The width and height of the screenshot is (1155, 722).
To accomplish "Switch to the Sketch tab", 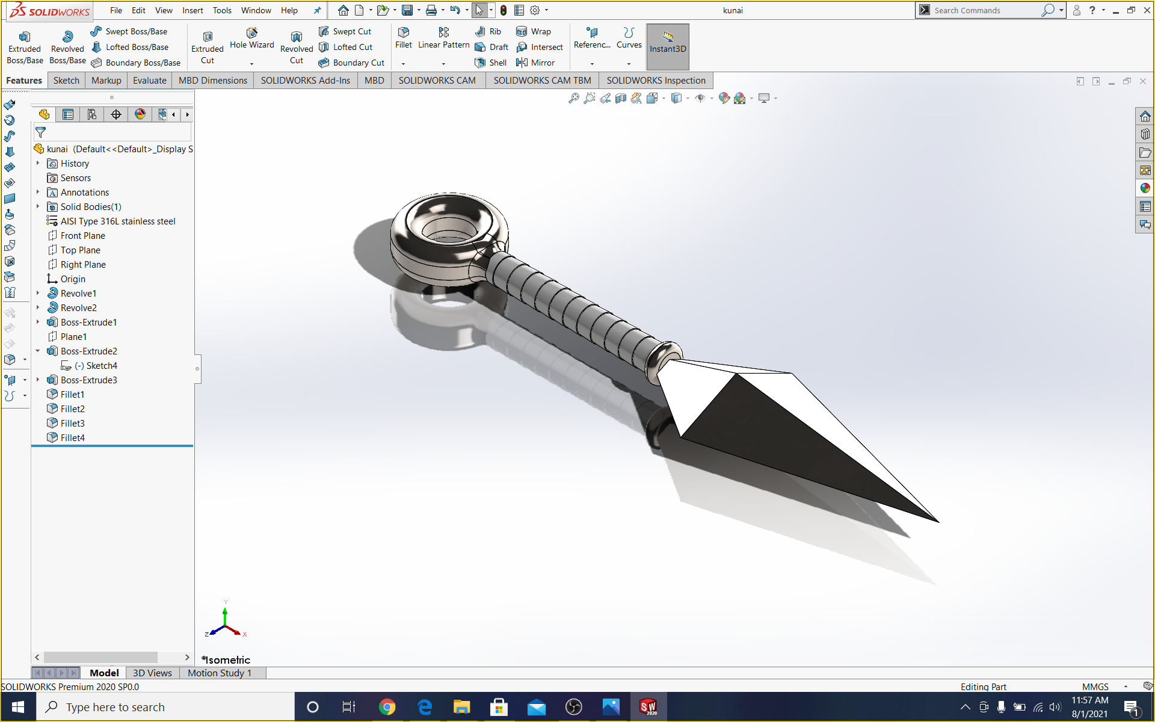I will point(66,80).
